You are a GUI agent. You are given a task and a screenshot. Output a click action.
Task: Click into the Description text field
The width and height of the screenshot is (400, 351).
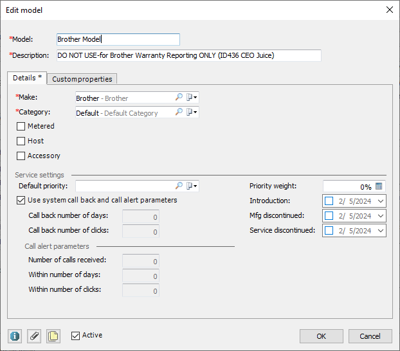(189, 55)
